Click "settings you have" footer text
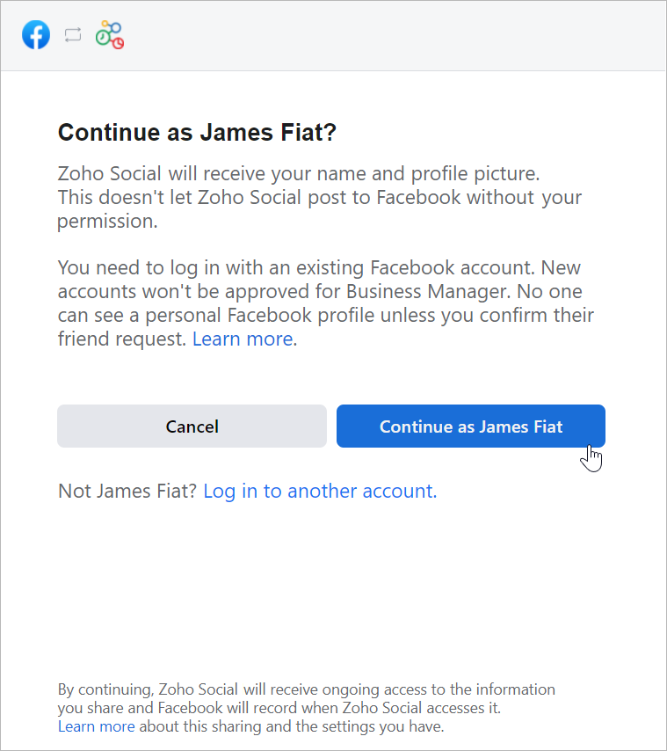667x751 pixels. [352, 726]
